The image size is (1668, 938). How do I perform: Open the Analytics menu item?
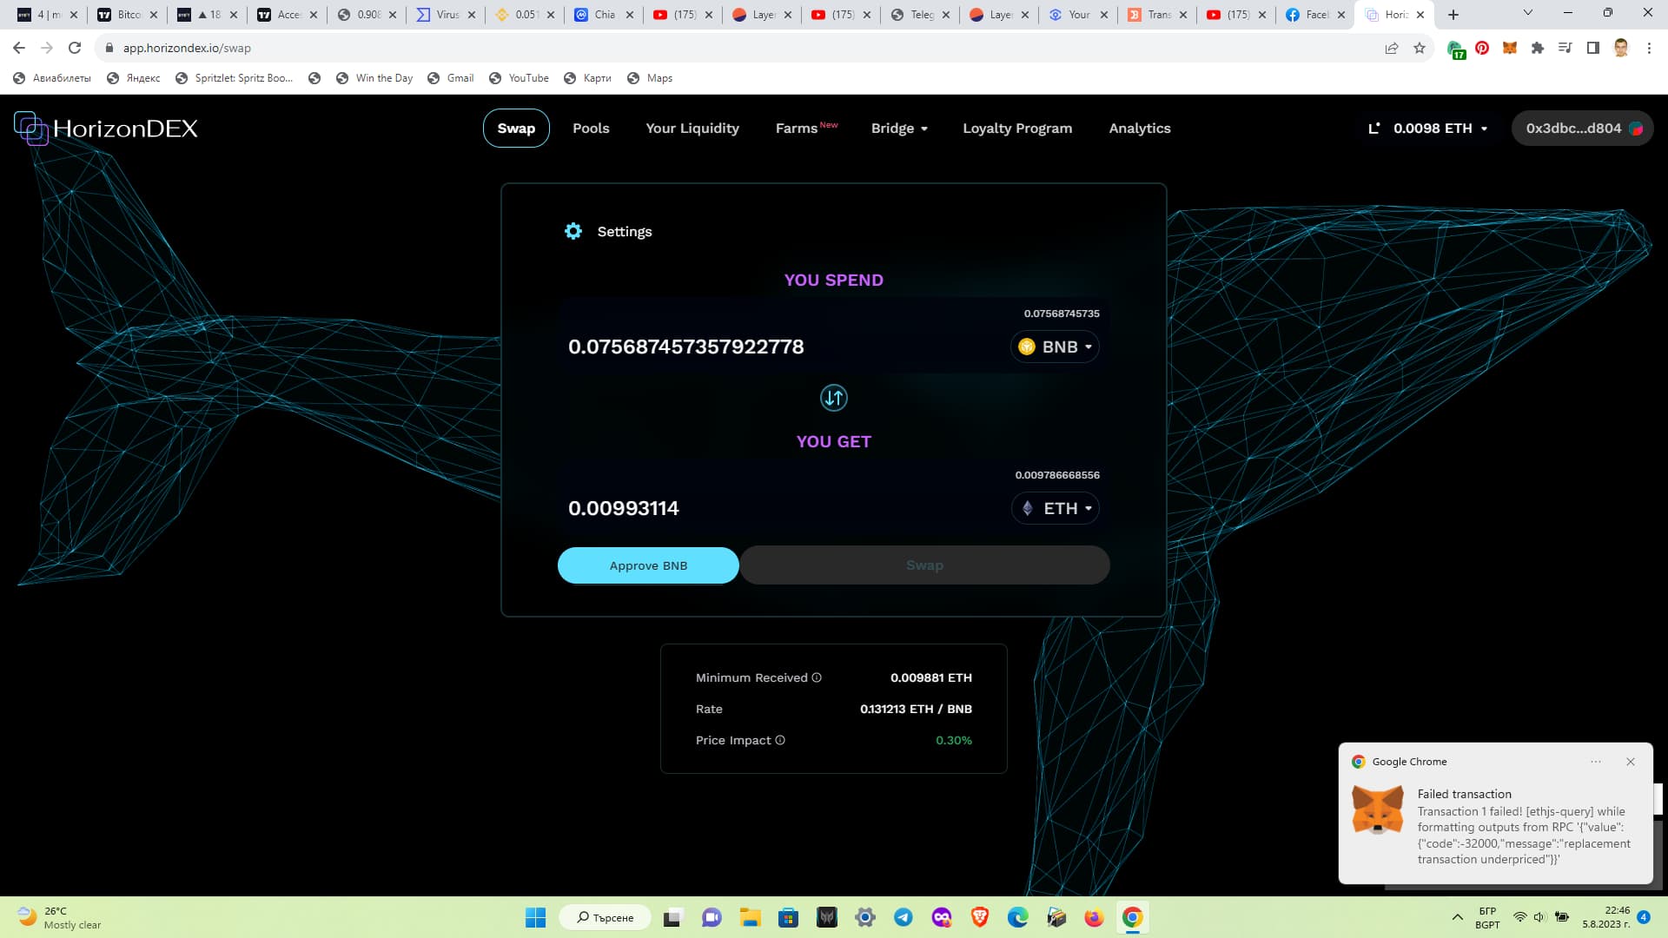[x=1139, y=129]
